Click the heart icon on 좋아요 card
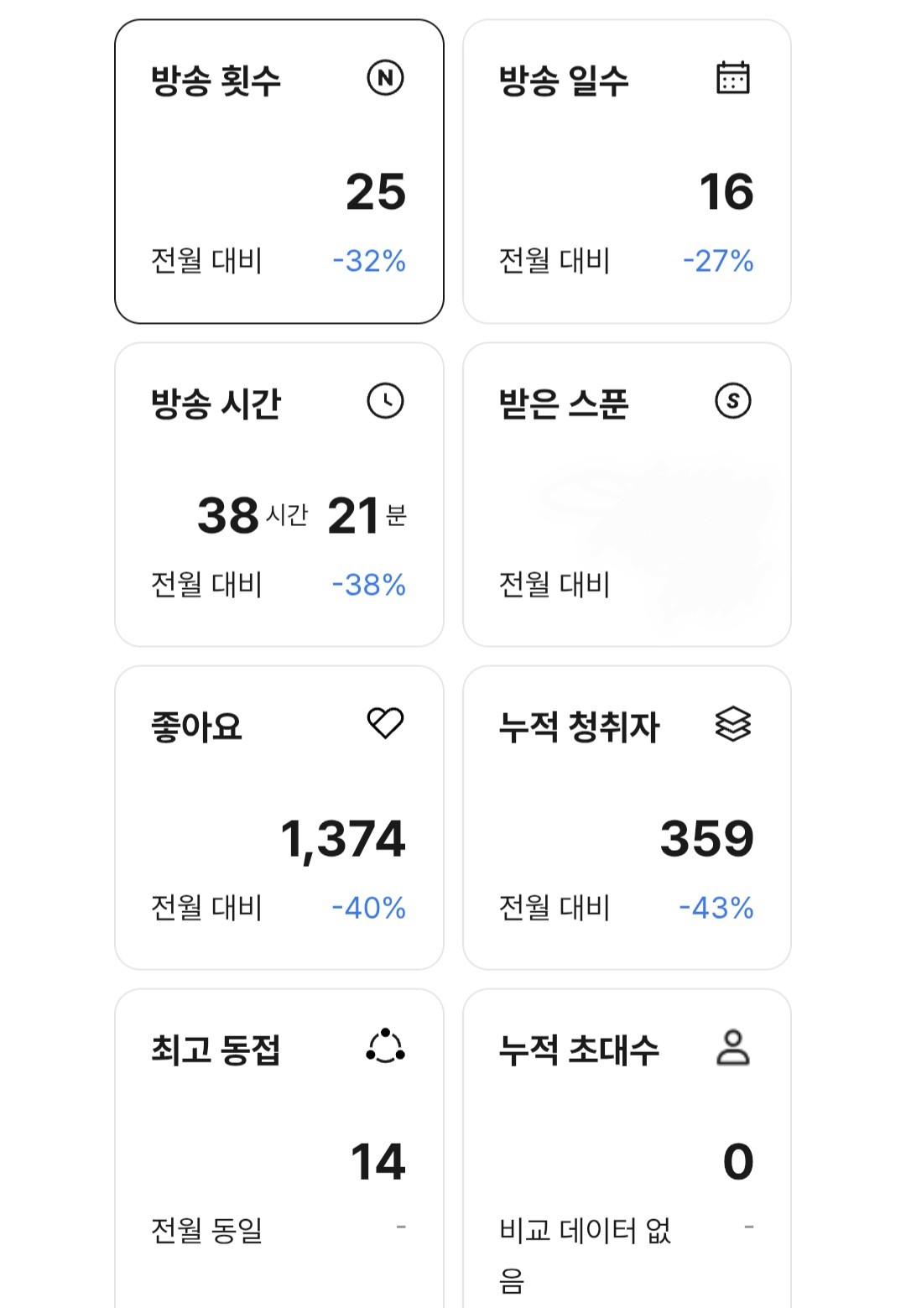The width and height of the screenshot is (906, 1308). [385, 723]
